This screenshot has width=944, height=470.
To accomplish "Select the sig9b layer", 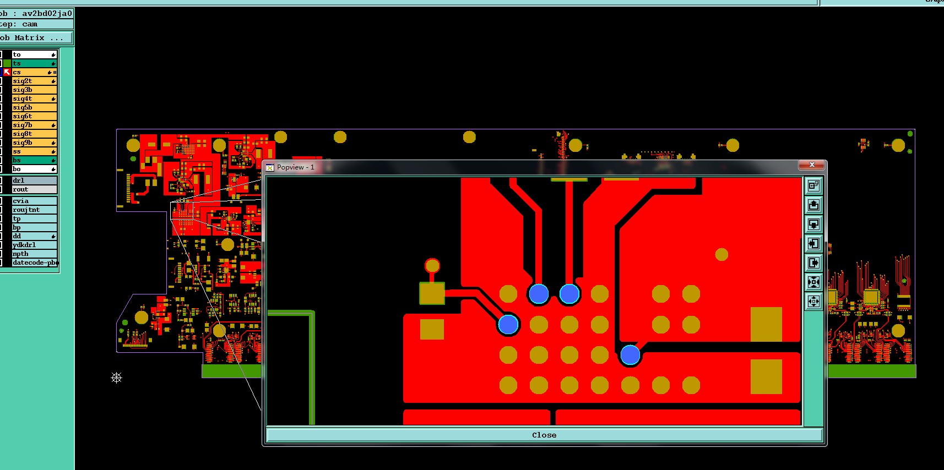I will [34, 143].
